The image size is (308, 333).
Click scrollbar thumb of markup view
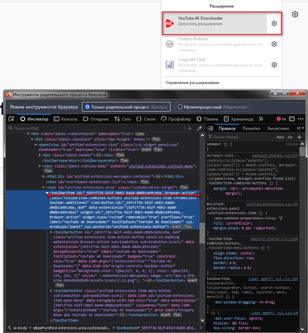pos(202,233)
